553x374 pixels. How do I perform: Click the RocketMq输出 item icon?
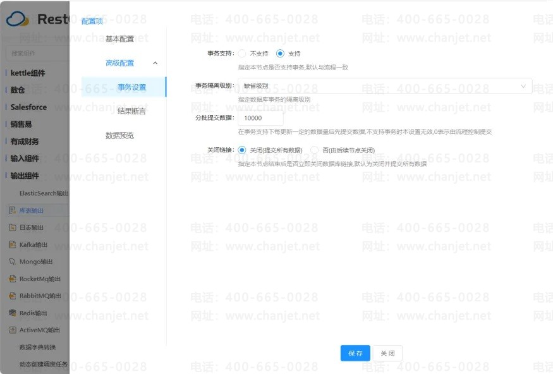13,279
